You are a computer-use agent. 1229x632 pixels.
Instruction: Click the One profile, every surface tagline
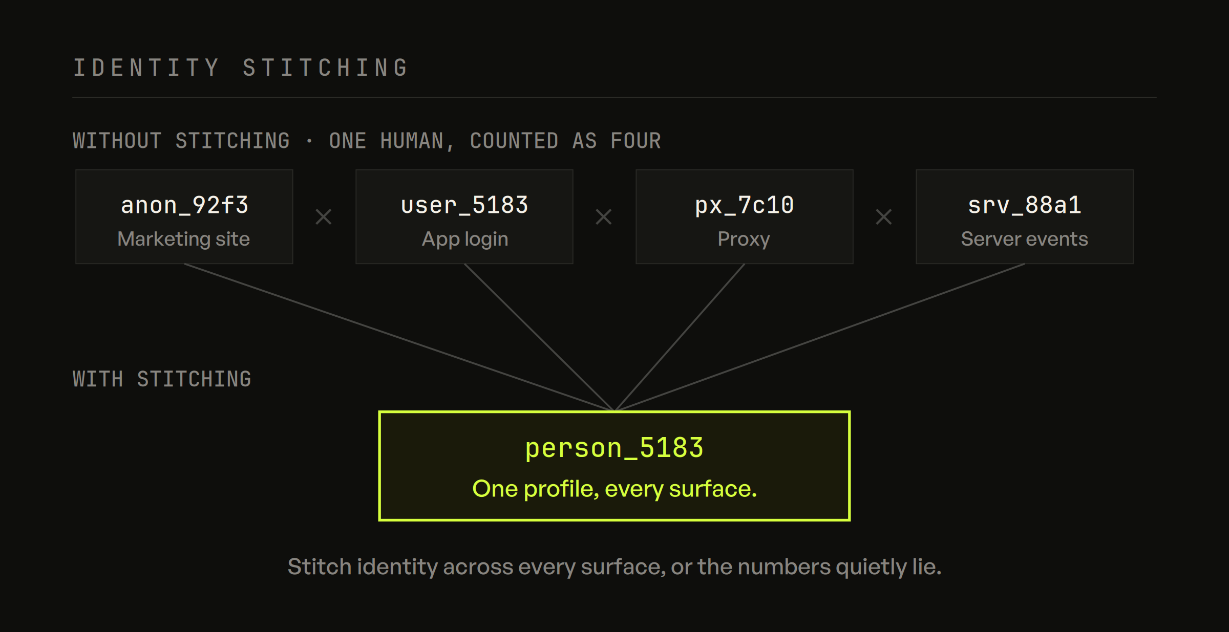pos(614,489)
